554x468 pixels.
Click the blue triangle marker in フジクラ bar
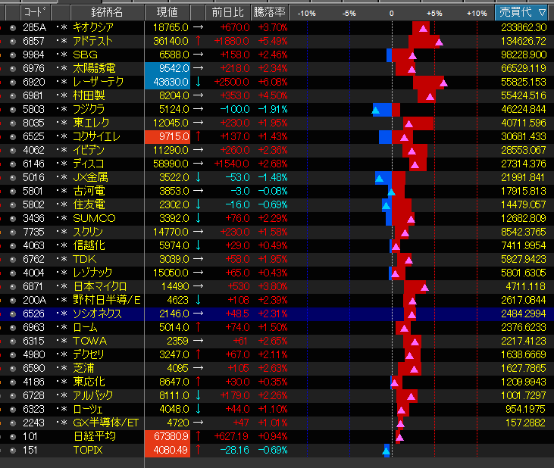(x=376, y=111)
